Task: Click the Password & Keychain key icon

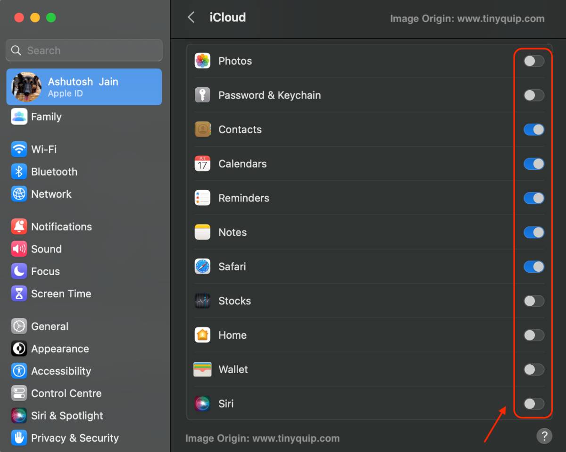Action: [x=202, y=95]
